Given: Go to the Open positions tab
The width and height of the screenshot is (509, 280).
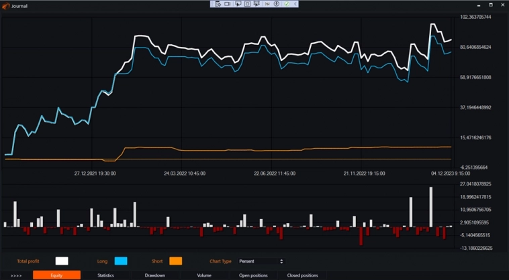Looking at the screenshot, I should 253,275.
